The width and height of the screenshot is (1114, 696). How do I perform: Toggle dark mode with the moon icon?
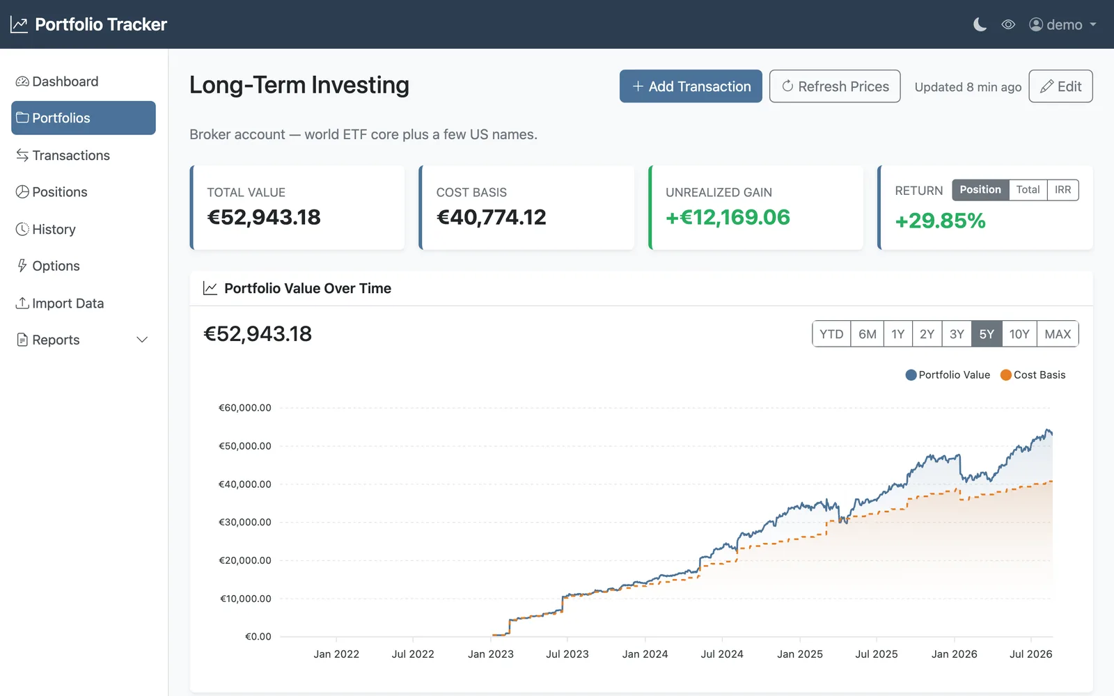point(980,25)
